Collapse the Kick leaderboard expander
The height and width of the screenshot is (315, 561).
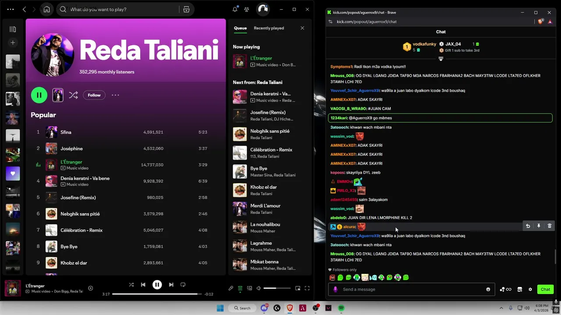[441, 59]
